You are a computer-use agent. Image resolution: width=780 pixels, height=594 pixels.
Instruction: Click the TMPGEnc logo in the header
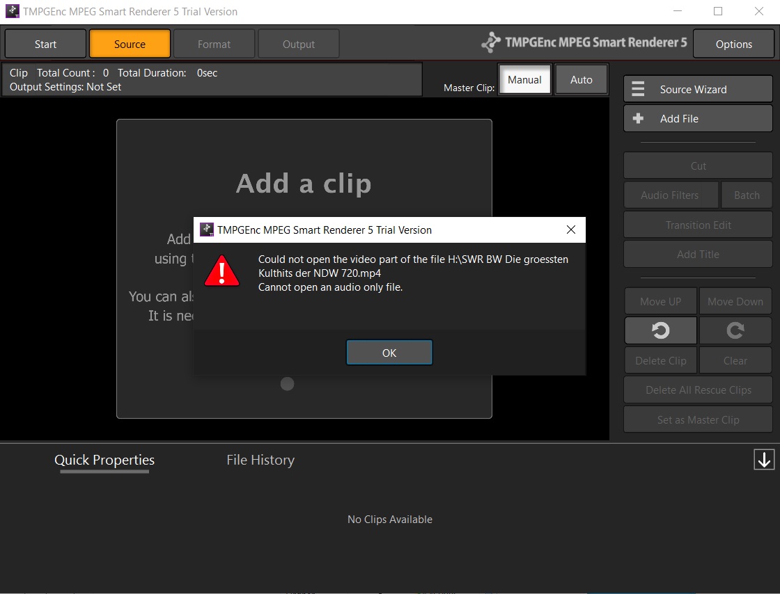[x=584, y=42]
